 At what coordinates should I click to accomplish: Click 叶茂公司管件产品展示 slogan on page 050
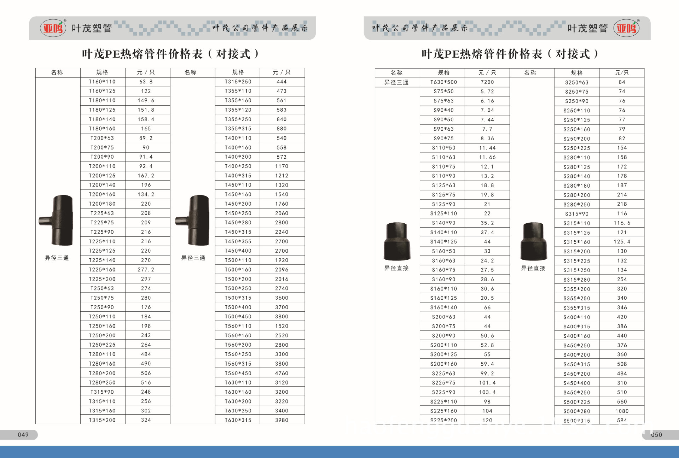click(x=420, y=28)
